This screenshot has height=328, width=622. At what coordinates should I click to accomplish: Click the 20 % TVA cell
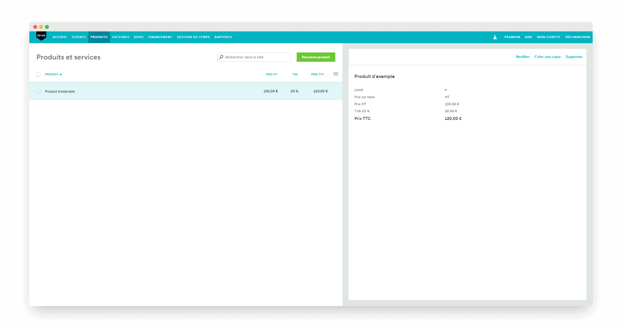click(x=294, y=91)
